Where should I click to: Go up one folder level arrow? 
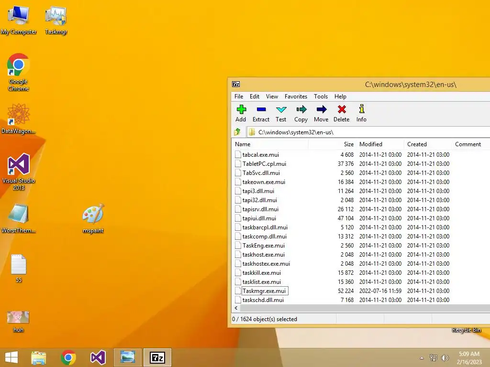point(237,132)
